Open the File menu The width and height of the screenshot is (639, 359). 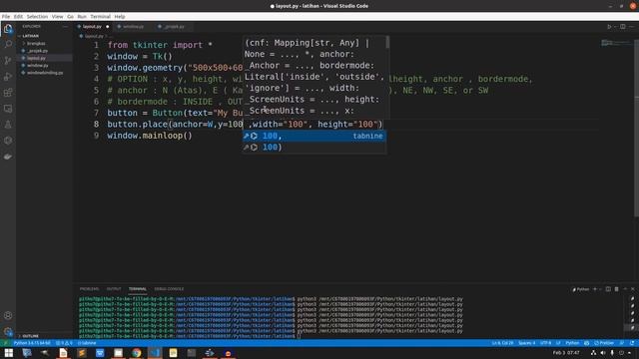(x=6, y=17)
